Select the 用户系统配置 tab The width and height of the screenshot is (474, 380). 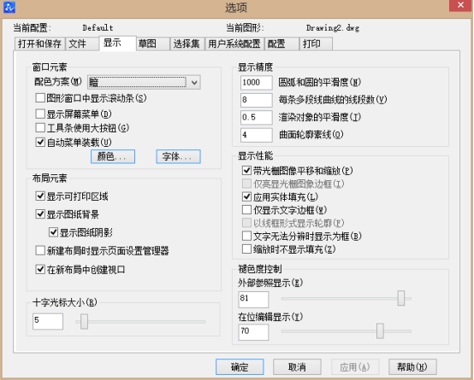234,44
